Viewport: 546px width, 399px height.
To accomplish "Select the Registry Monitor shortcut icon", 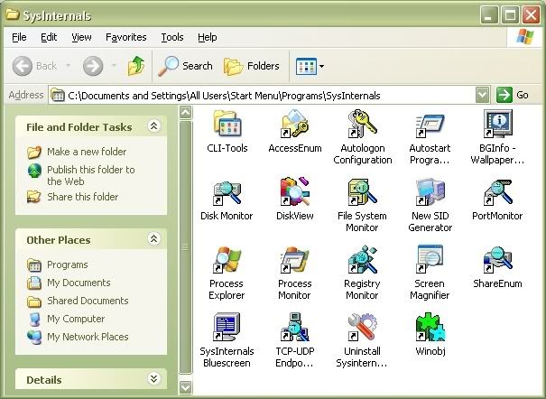I will (x=363, y=259).
